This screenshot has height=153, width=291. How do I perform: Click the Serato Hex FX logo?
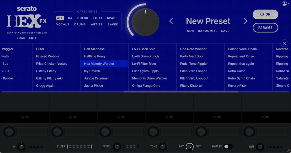(x=27, y=20)
